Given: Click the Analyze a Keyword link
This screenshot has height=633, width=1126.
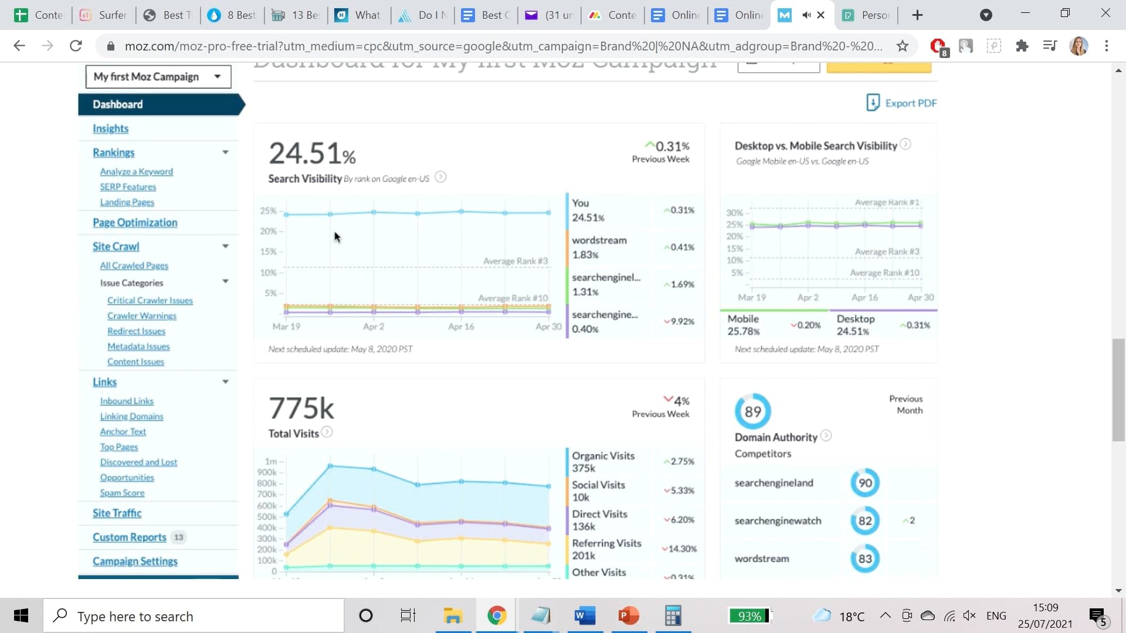Looking at the screenshot, I should point(137,172).
